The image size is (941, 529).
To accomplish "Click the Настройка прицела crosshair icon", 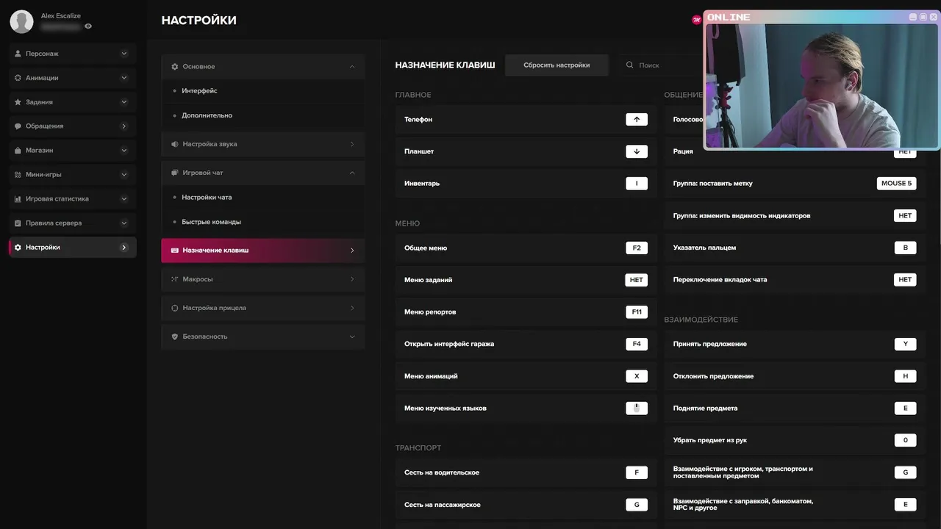I will (175, 308).
